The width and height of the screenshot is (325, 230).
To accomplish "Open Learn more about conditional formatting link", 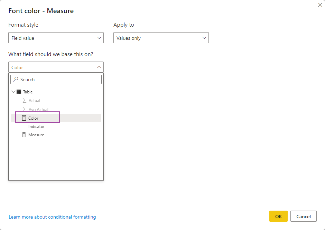I will [x=52, y=217].
